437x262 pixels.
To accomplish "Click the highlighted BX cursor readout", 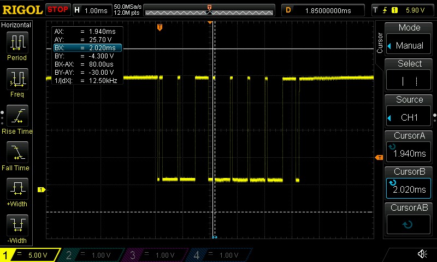I will pyautogui.click(x=86, y=48).
